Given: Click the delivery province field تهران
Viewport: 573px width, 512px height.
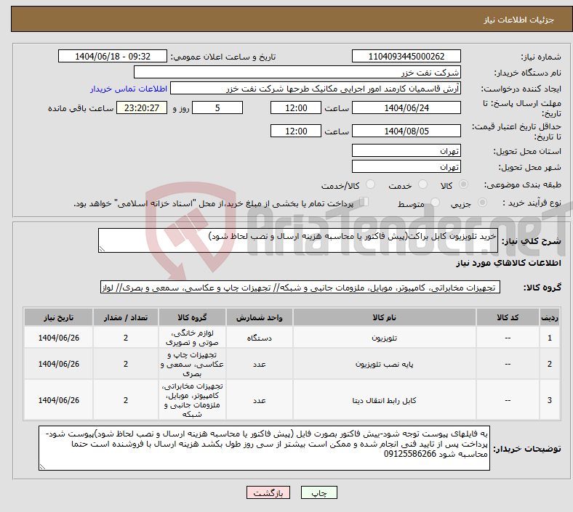Looking at the screenshot, I should coord(406,151).
